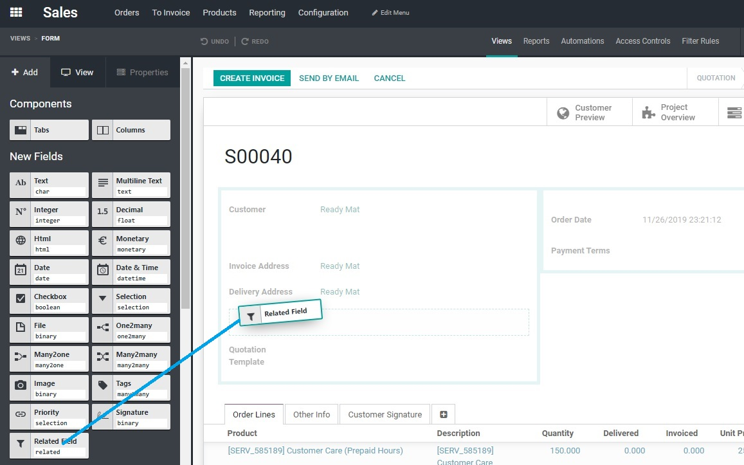Choose the Many2one field component
This screenshot has width=744, height=465.
(49, 359)
